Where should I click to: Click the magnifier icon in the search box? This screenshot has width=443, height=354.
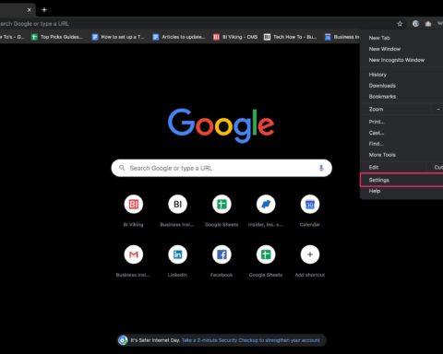point(122,168)
